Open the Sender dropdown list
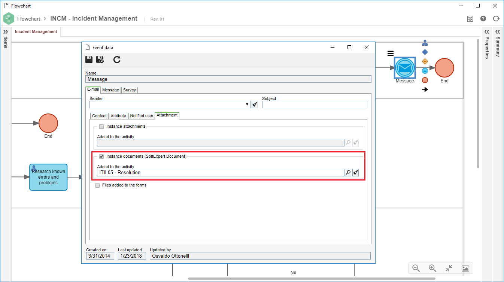 (248, 104)
